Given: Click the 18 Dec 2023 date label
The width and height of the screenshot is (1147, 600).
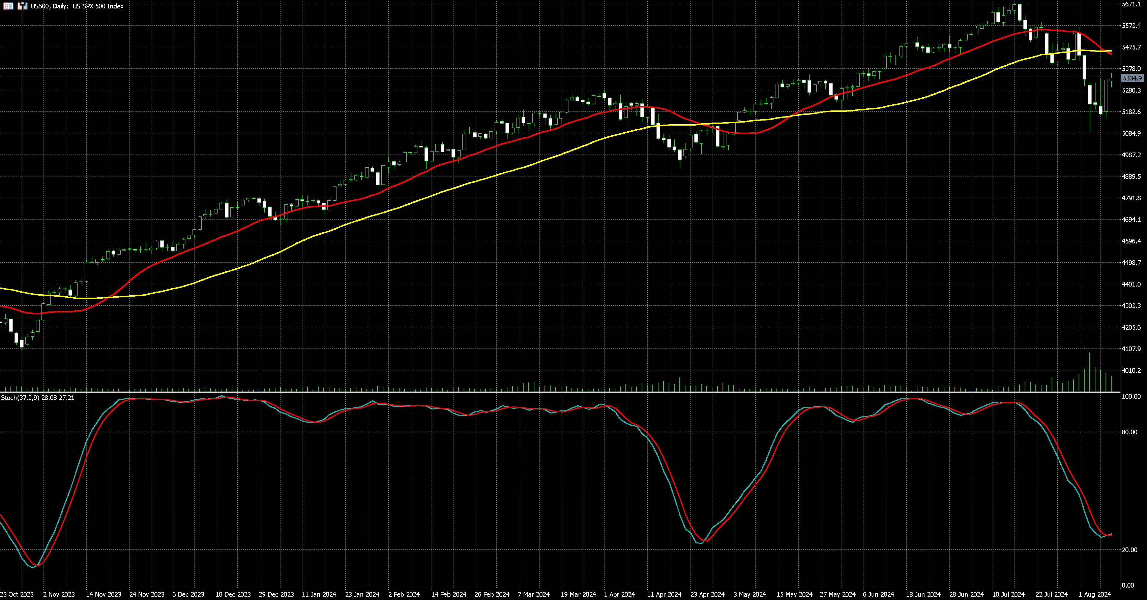Looking at the screenshot, I should pos(233,594).
